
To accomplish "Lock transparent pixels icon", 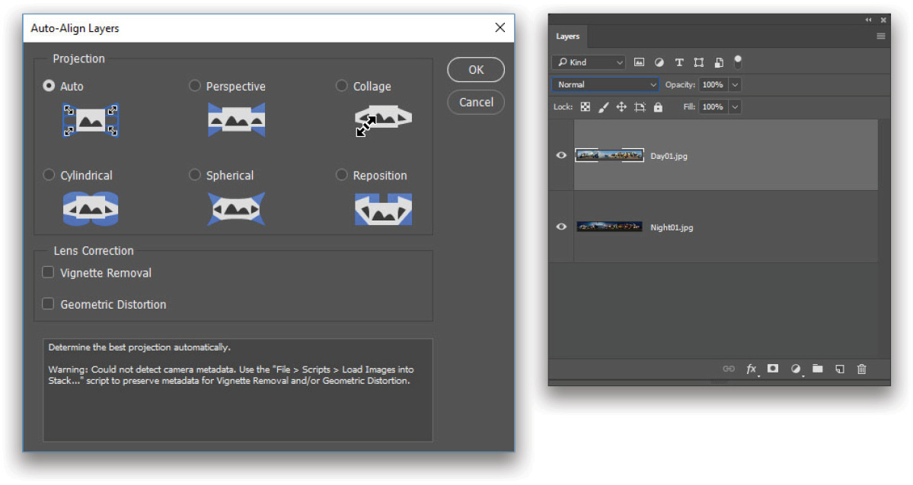I will tap(585, 107).
